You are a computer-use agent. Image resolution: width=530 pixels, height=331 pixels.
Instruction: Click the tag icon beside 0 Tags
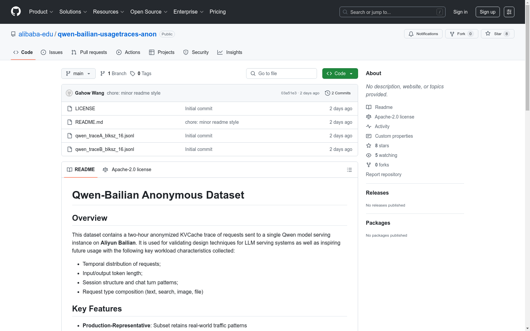(132, 73)
